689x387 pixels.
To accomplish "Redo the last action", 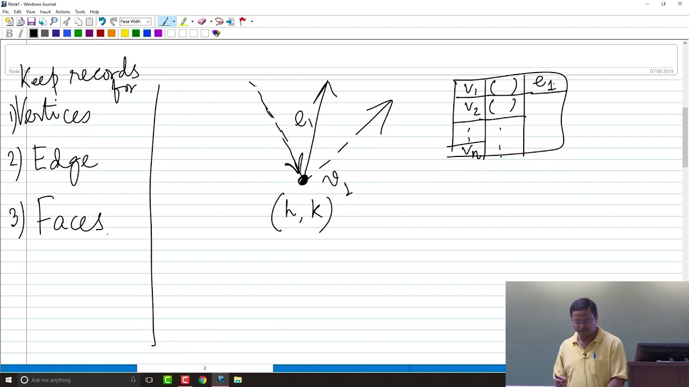I will [113, 21].
